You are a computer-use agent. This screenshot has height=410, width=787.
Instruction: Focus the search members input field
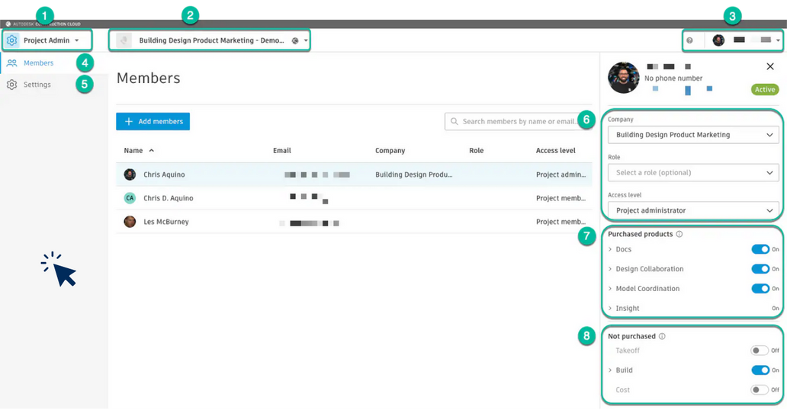point(519,121)
